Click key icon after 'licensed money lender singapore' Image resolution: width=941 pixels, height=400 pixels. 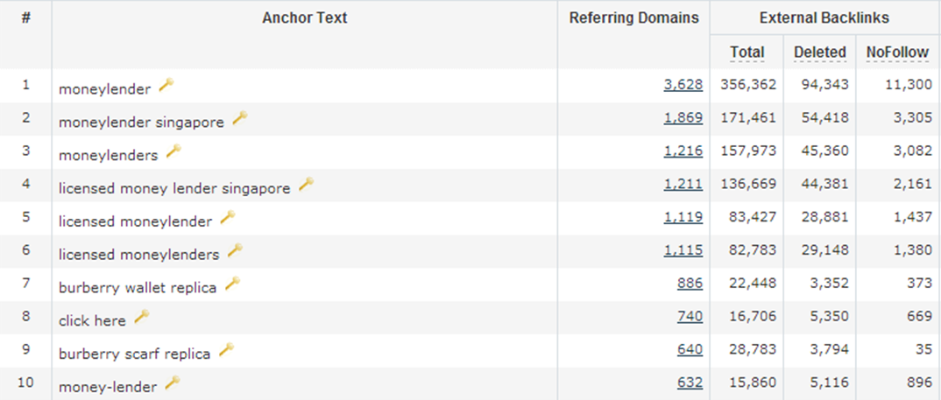[306, 184]
